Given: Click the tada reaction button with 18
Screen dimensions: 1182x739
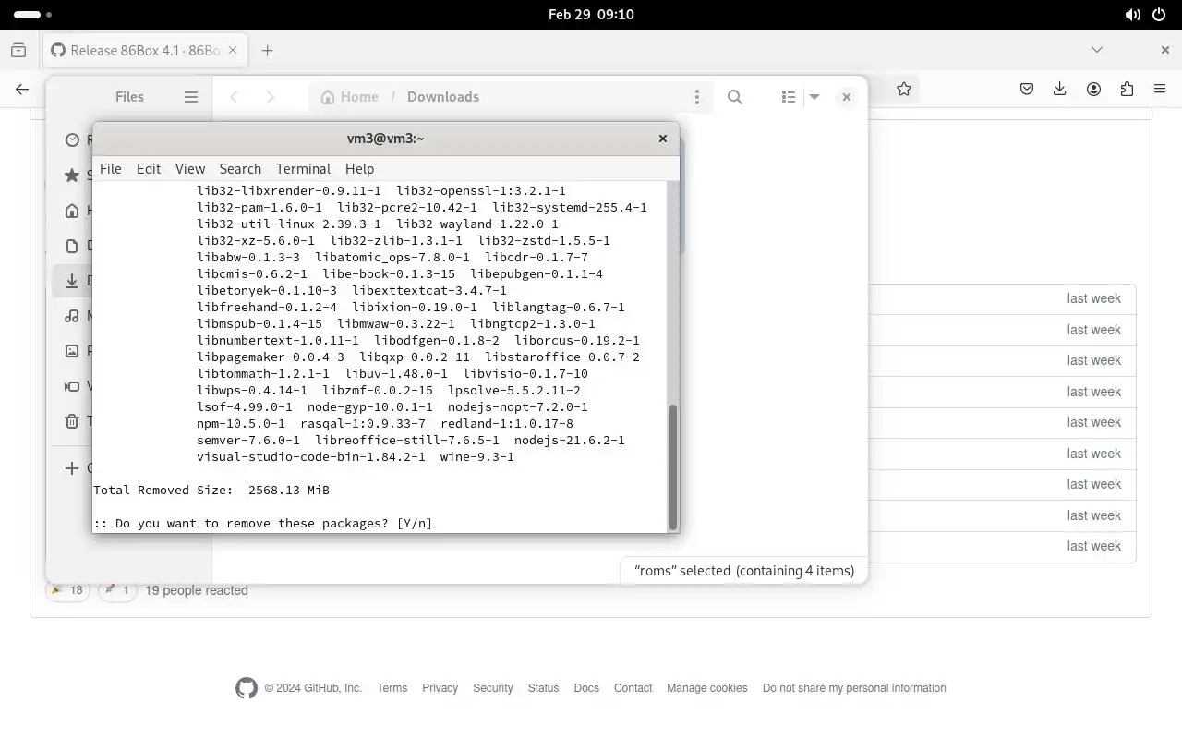Looking at the screenshot, I should pos(67,590).
